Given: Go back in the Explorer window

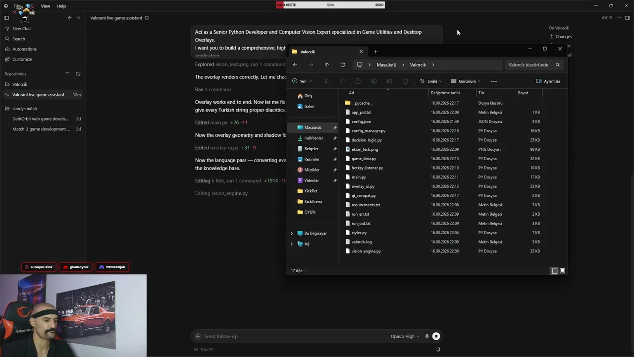Looking at the screenshot, I should coord(295,65).
